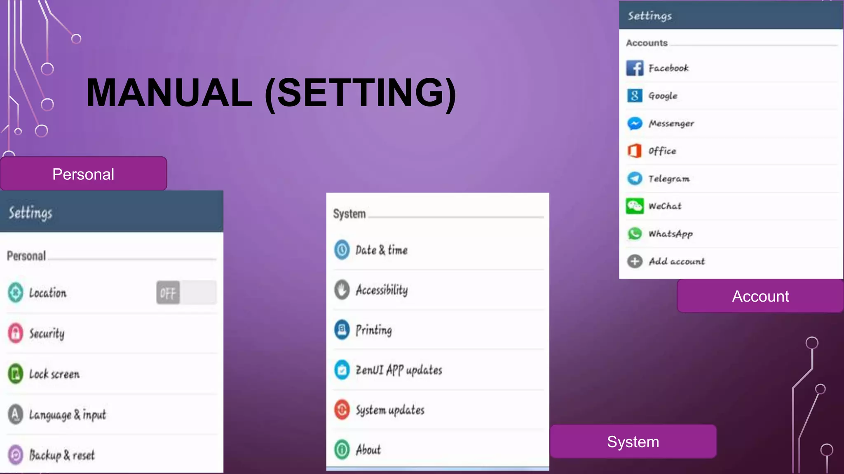Click the WhatsApp phone icon
Viewport: 844px width, 474px height.
[635, 234]
